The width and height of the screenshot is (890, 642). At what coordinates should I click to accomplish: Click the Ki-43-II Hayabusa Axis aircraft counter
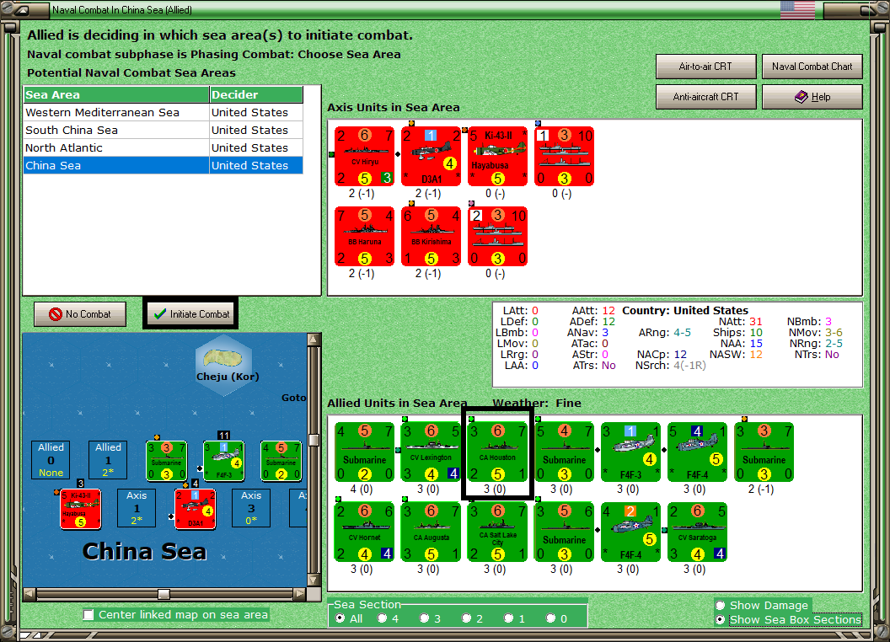coord(498,156)
